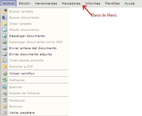Collapse the open Archivo menu
The width and height of the screenshot is (142, 116).
click(x=8, y=4)
